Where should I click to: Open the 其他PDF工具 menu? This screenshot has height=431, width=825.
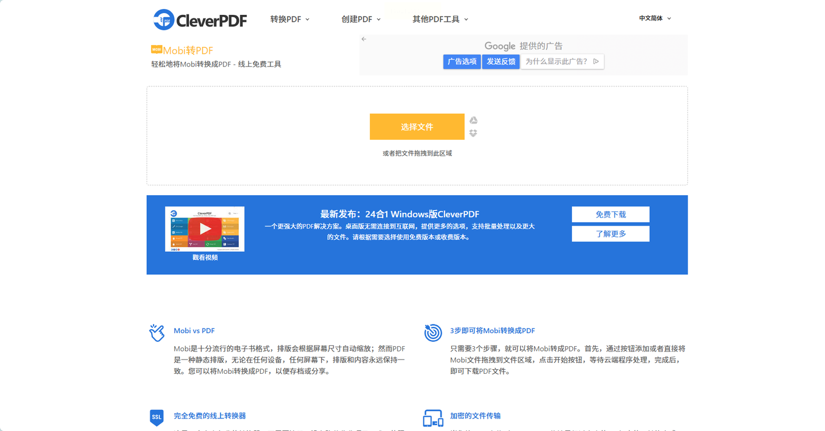pyautogui.click(x=440, y=19)
